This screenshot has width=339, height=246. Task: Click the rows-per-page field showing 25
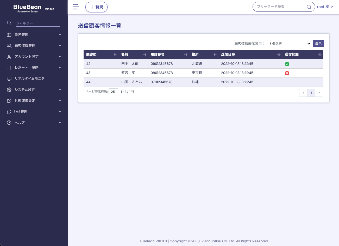pos(113,92)
